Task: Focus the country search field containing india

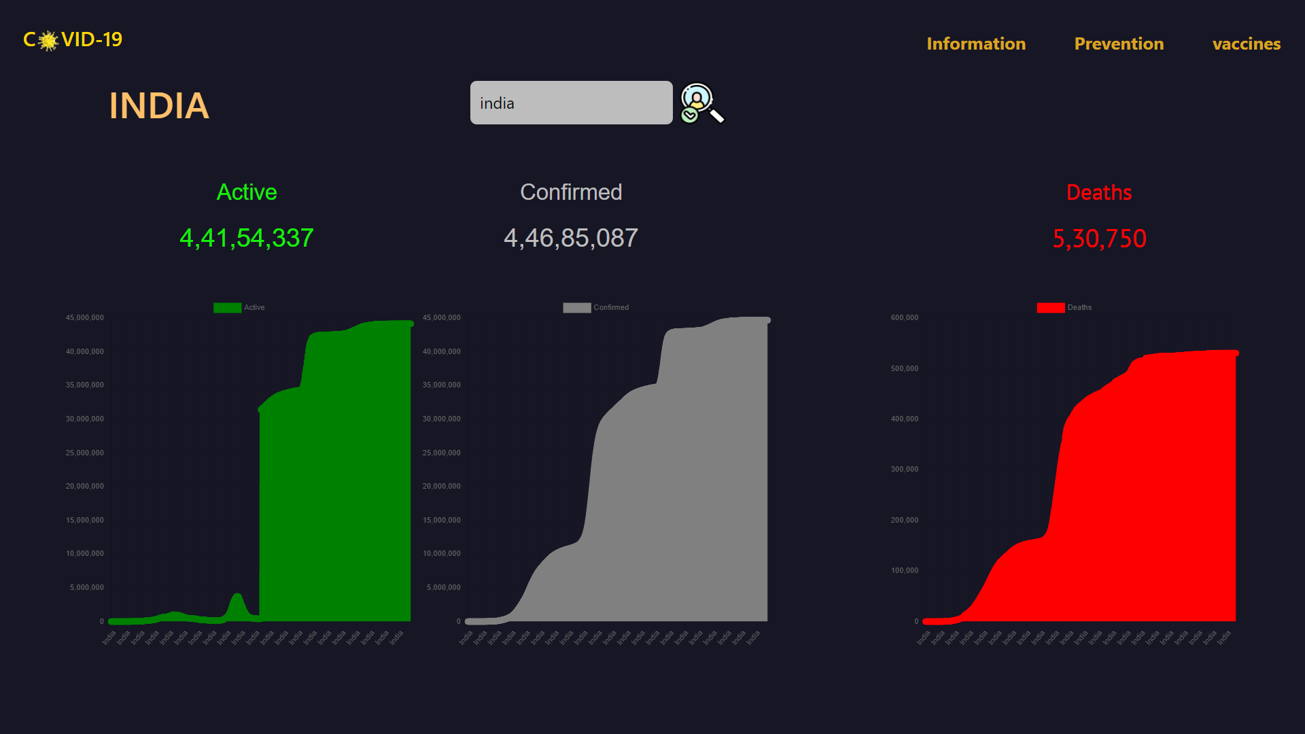Action: point(571,103)
